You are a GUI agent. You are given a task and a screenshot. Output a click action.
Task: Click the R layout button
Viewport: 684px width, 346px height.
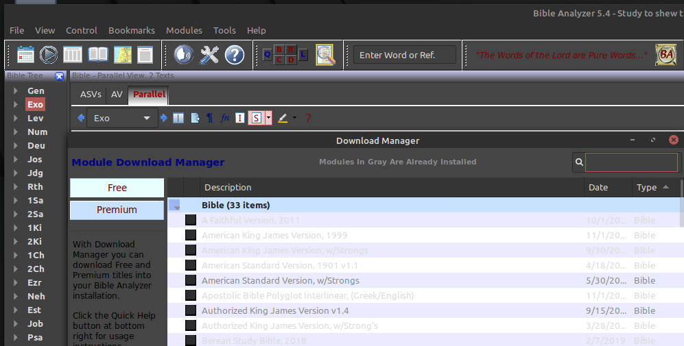click(x=291, y=49)
